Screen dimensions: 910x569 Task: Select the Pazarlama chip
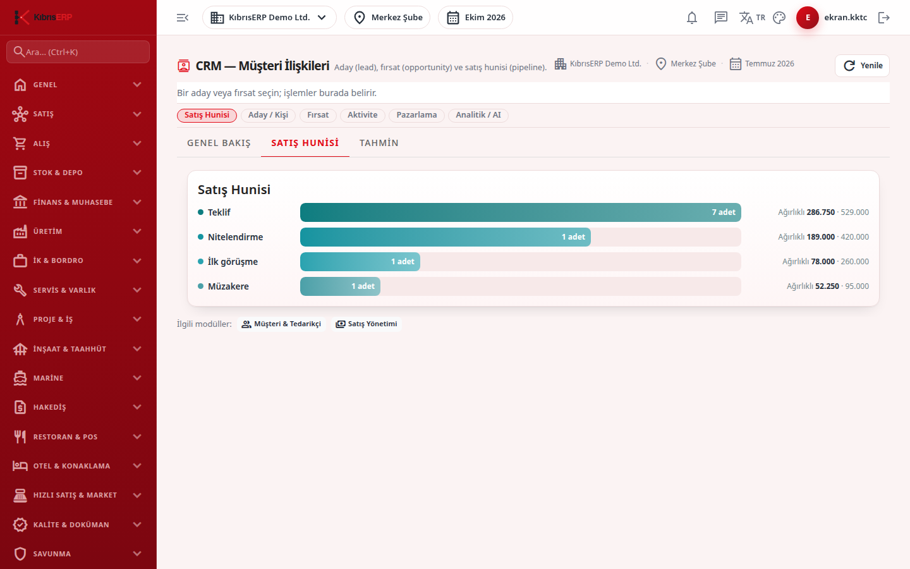(416, 115)
